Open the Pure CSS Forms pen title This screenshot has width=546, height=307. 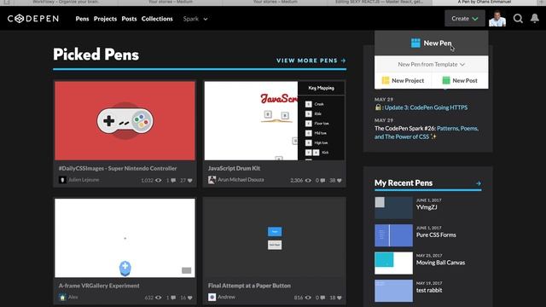(436, 235)
